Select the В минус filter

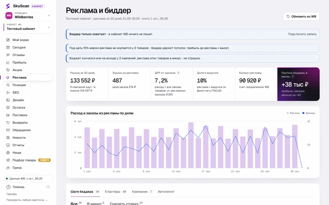point(95,203)
